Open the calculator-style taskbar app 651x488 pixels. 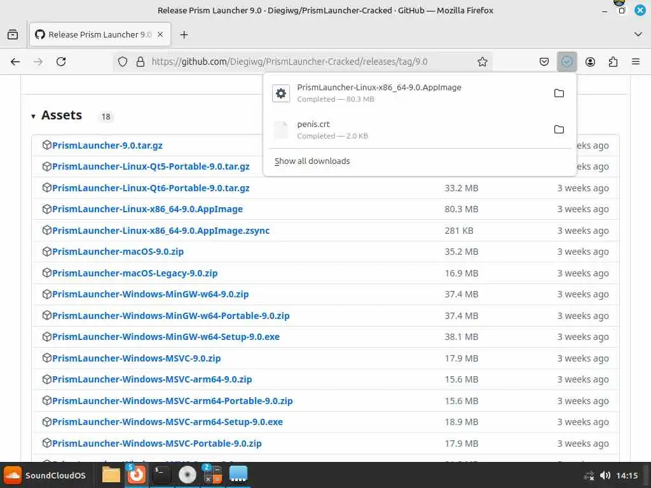[x=212, y=475]
